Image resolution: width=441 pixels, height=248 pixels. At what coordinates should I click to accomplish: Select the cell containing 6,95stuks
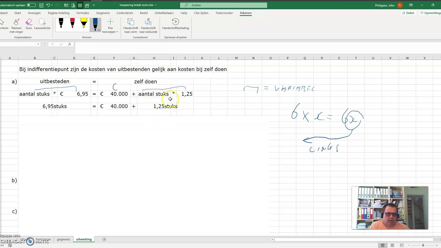[54, 106]
